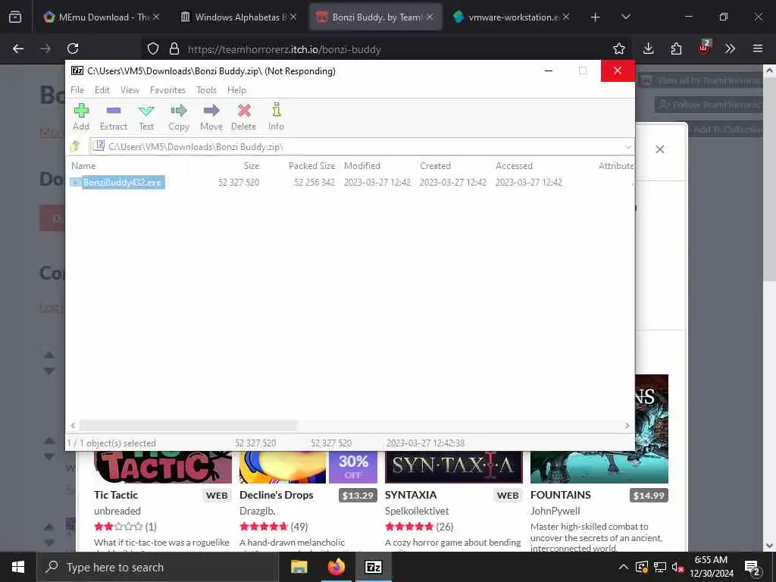Select the Copy toolbar icon
Screen dimensions: 776x582
(x=179, y=117)
